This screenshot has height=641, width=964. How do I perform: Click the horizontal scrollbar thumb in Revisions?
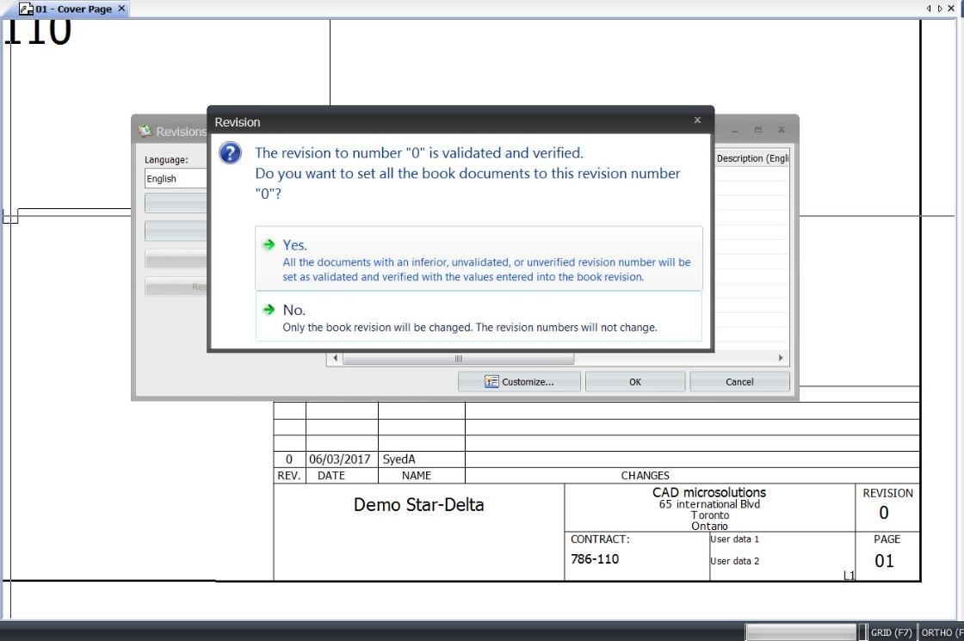[458, 358]
